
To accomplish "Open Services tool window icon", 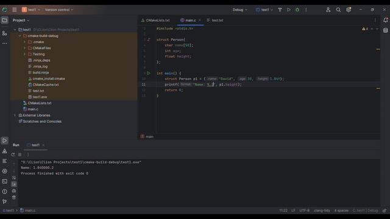I will click(x=4, y=172).
